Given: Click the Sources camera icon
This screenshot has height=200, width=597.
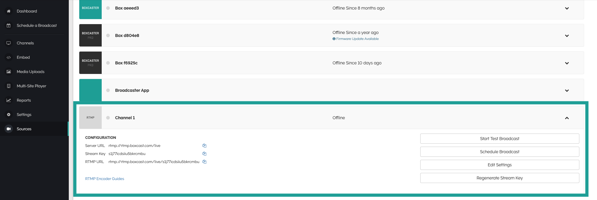Looking at the screenshot, I should pyautogui.click(x=9, y=129).
